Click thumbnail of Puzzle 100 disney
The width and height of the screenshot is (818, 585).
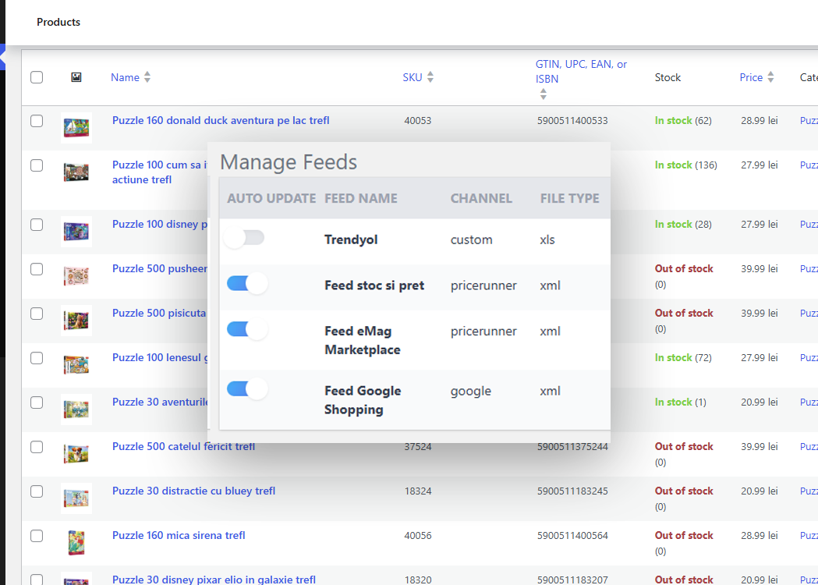coord(76,232)
